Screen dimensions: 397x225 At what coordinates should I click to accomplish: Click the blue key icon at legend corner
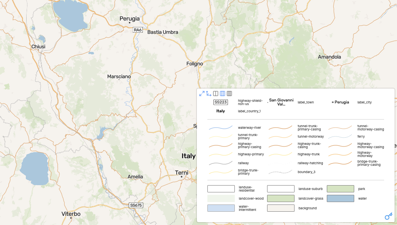[x=389, y=216]
